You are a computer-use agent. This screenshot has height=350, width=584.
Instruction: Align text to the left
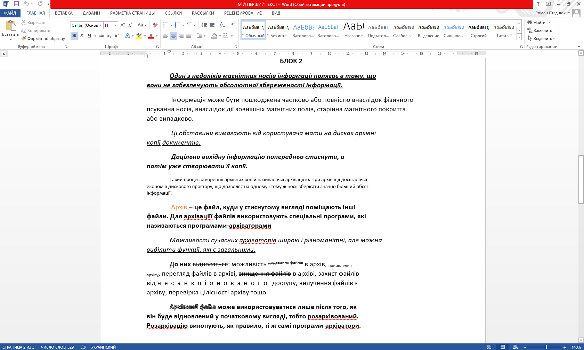point(166,36)
